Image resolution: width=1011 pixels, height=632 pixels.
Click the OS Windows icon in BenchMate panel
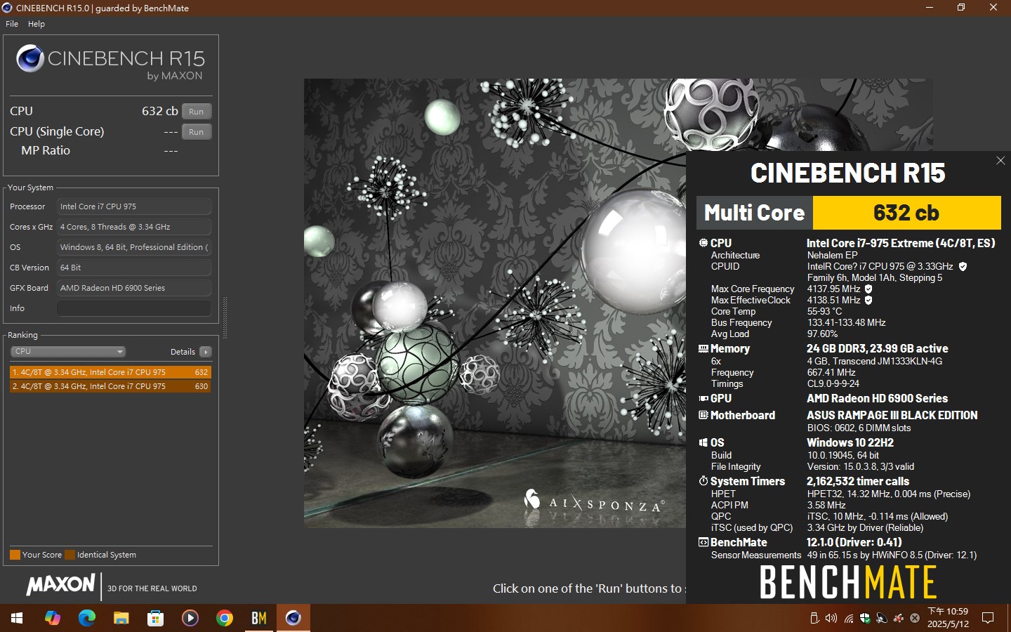703,442
